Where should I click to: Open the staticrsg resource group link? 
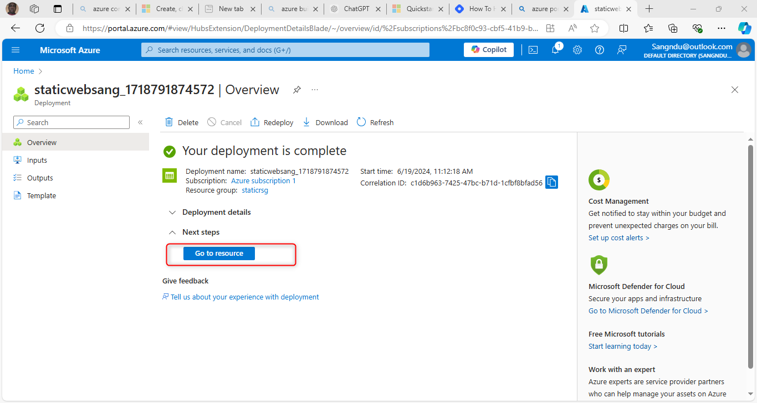click(x=255, y=190)
